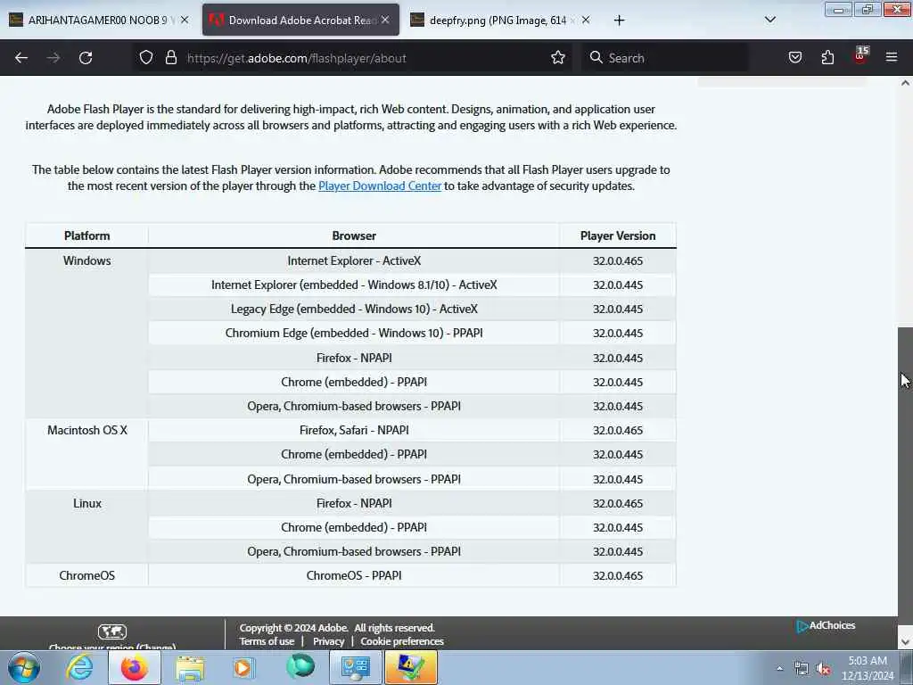Open the control panel taskbar window

356,667
